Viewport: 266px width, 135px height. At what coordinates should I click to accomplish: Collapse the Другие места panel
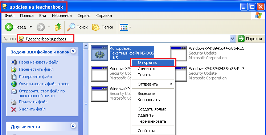[x=73, y=126]
